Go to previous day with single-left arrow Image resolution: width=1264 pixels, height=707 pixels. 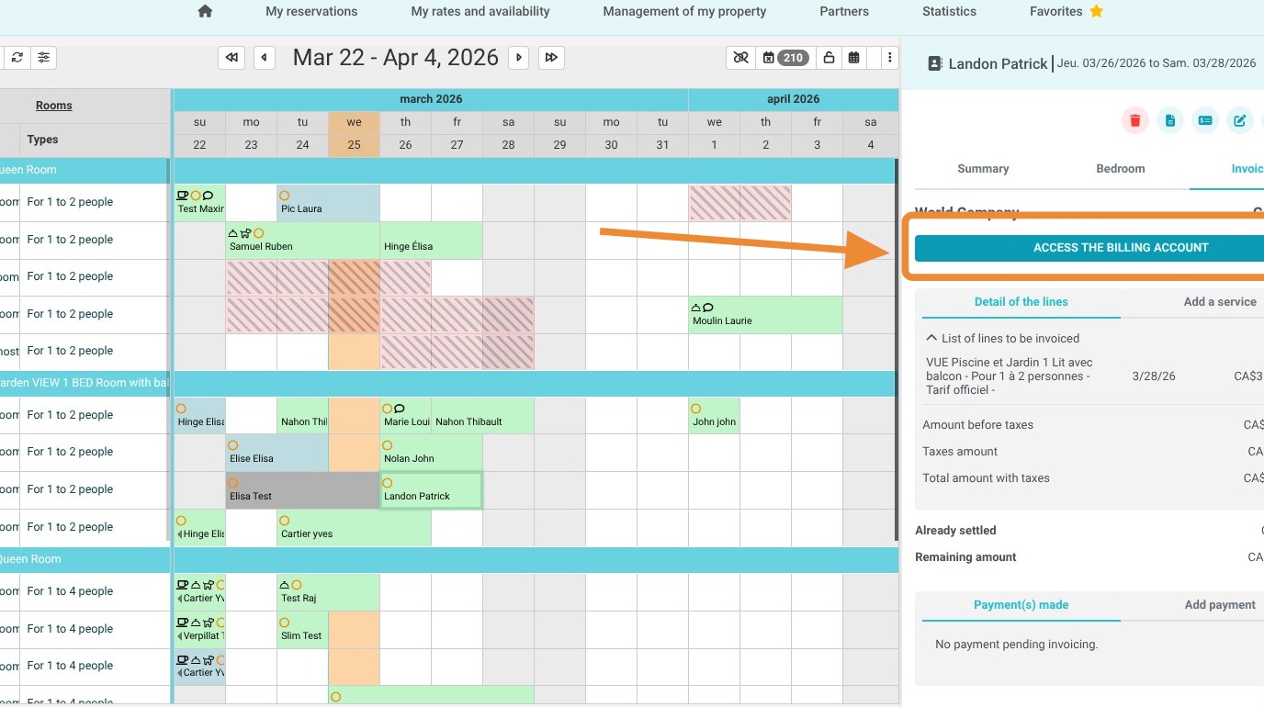point(265,58)
